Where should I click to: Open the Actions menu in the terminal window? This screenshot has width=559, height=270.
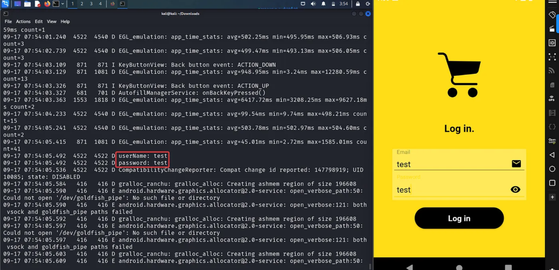pos(23,21)
